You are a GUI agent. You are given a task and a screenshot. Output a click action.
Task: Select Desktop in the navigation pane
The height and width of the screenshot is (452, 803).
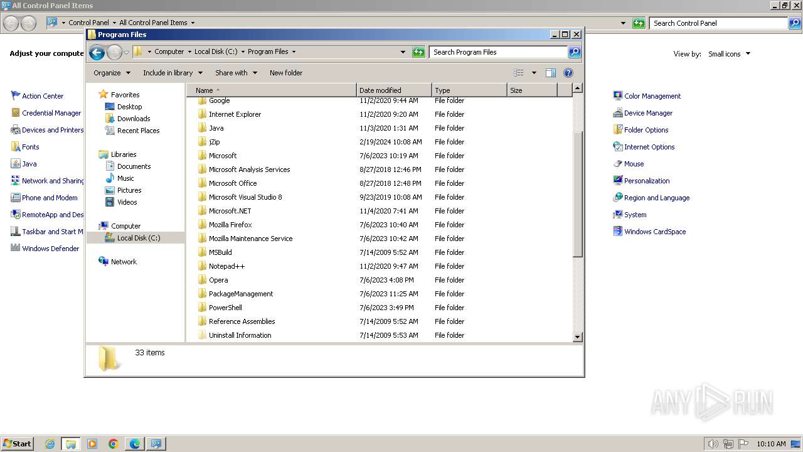point(129,107)
